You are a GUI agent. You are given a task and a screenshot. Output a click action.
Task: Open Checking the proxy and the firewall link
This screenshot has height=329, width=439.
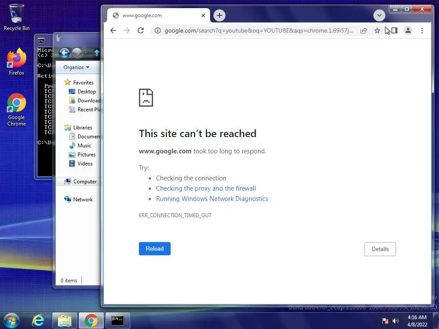pyautogui.click(x=206, y=188)
